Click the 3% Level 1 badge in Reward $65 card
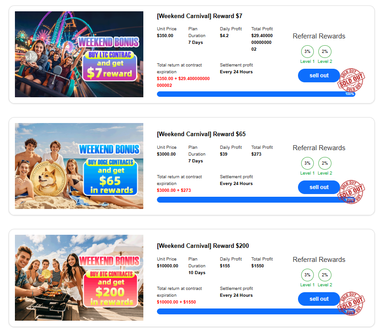The height and width of the screenshot is (332, 383). 307,163
